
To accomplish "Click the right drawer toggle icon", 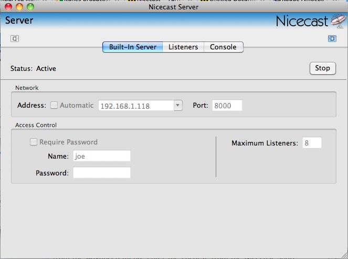I will tap(332, 39).
